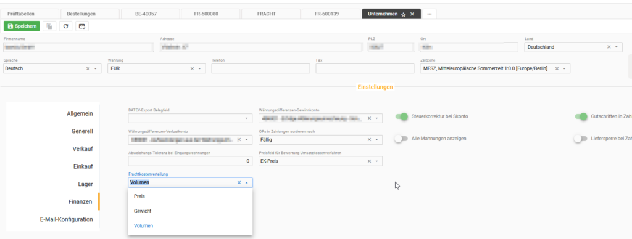The width and height of the screenshot is (632, 239).
Task: Clear the Währungsdifferenzen-Verlustkonto value
Action: [x=239, y=140]
